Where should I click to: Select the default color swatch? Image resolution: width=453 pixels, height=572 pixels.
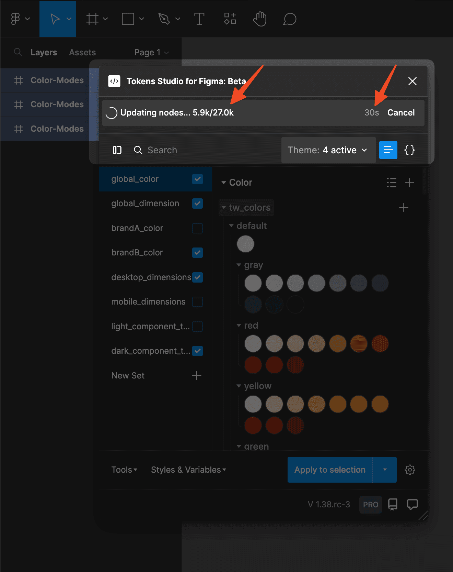coord(245,244)
